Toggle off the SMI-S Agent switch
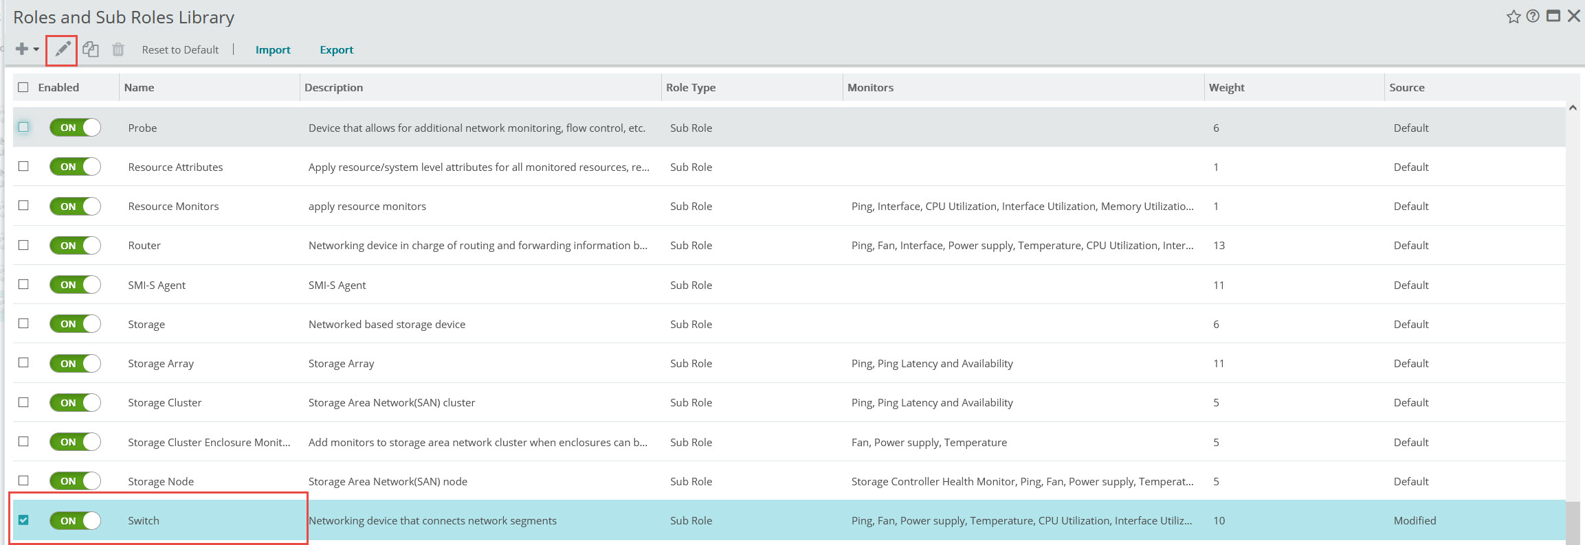Viewport: 1585px width, 545px height. click(75, 285)
